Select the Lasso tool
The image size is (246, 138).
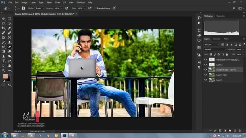[x=3, y=23]
